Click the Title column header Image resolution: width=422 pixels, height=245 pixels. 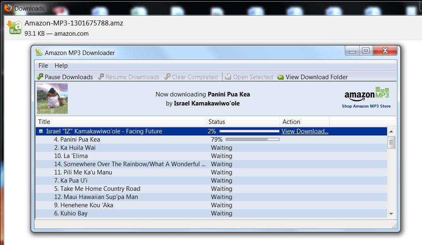pos(121,122)
